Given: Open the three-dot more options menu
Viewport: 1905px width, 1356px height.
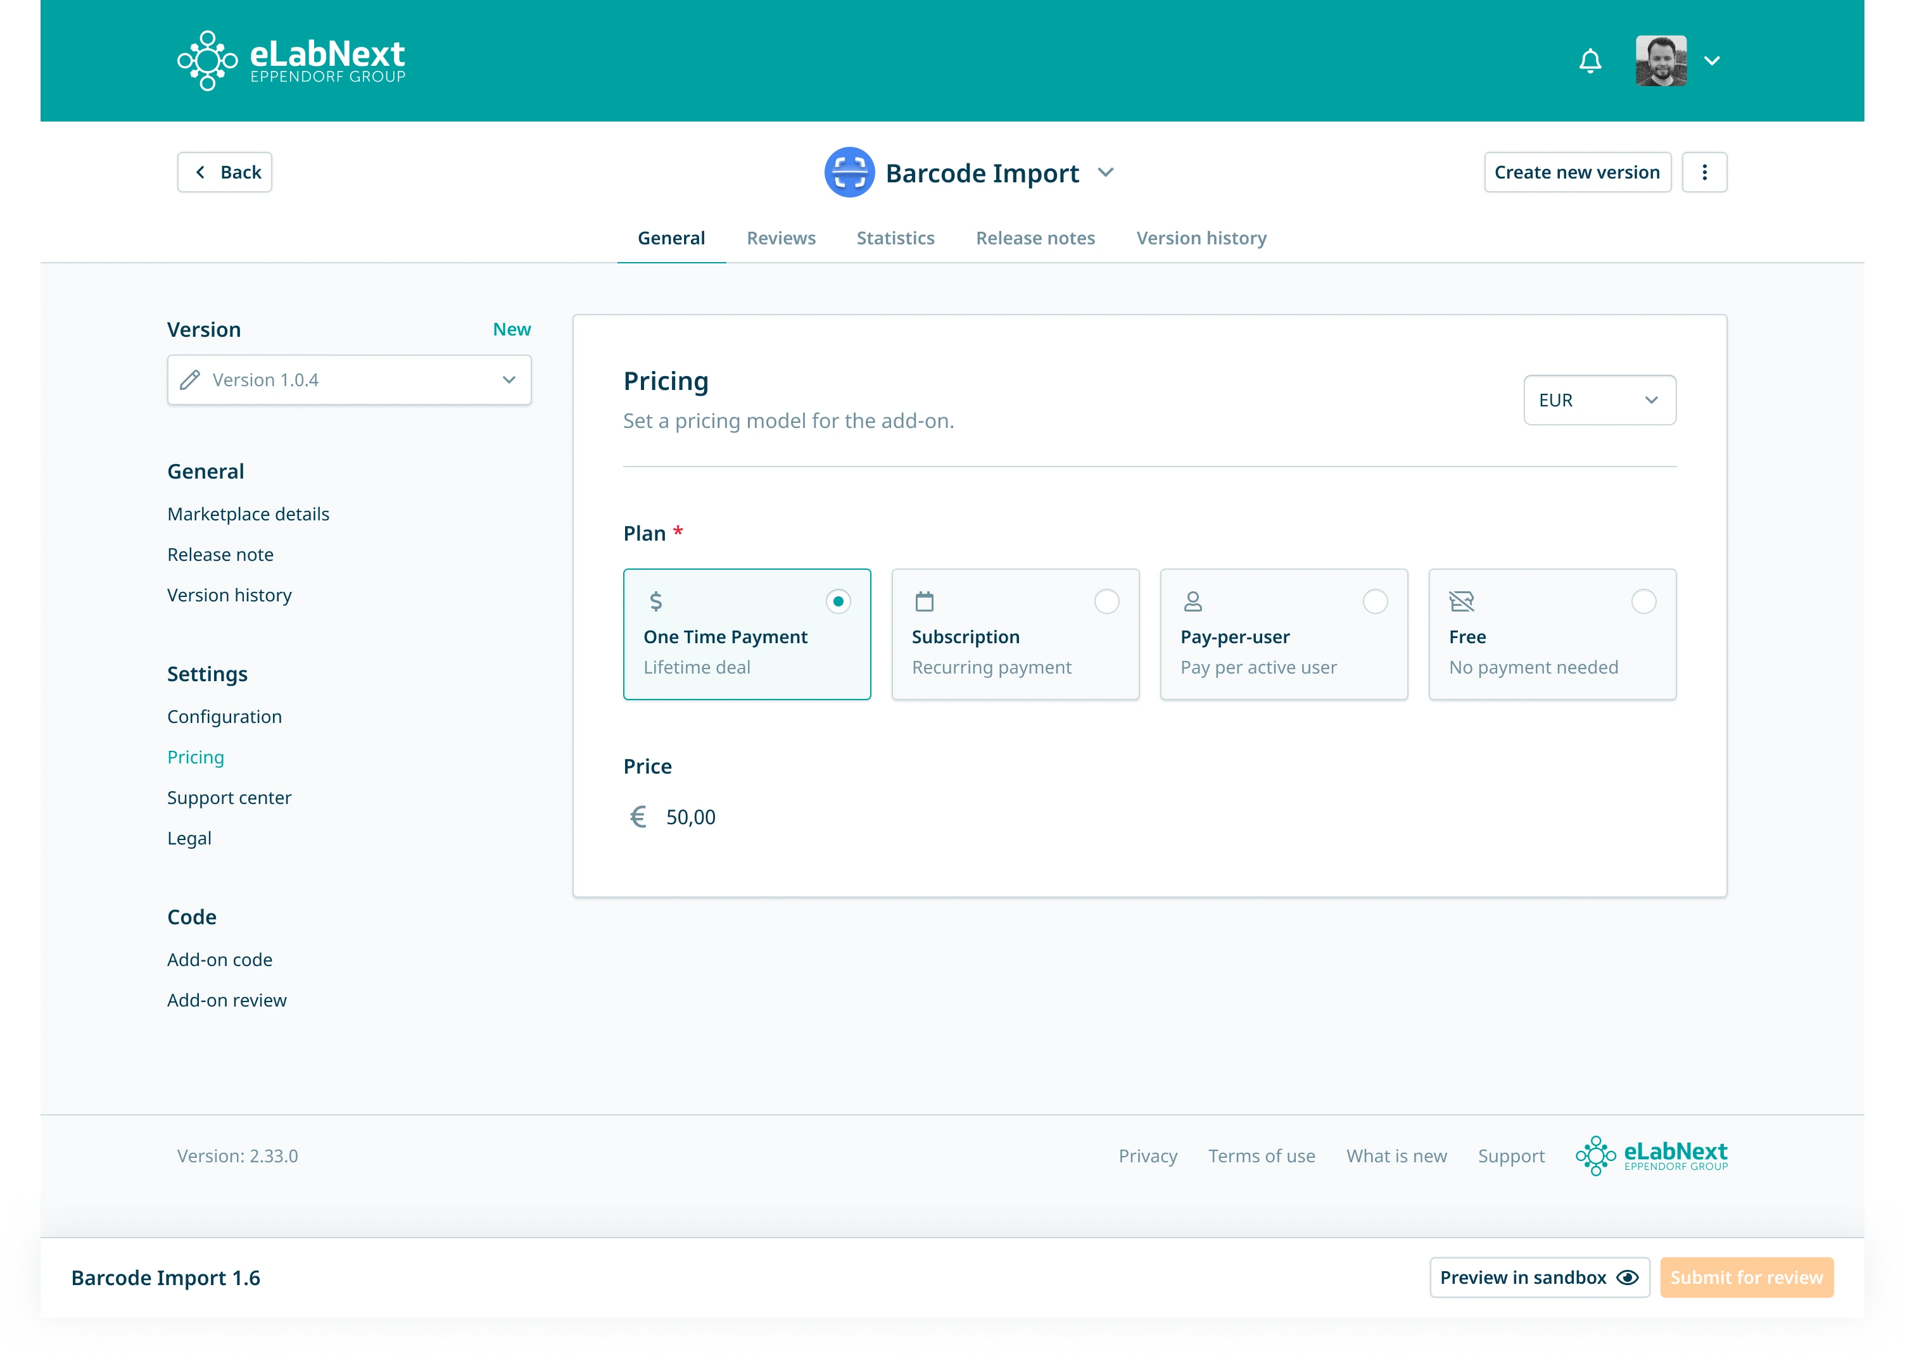Looking at the screenshot, I should pos(1704,172).
